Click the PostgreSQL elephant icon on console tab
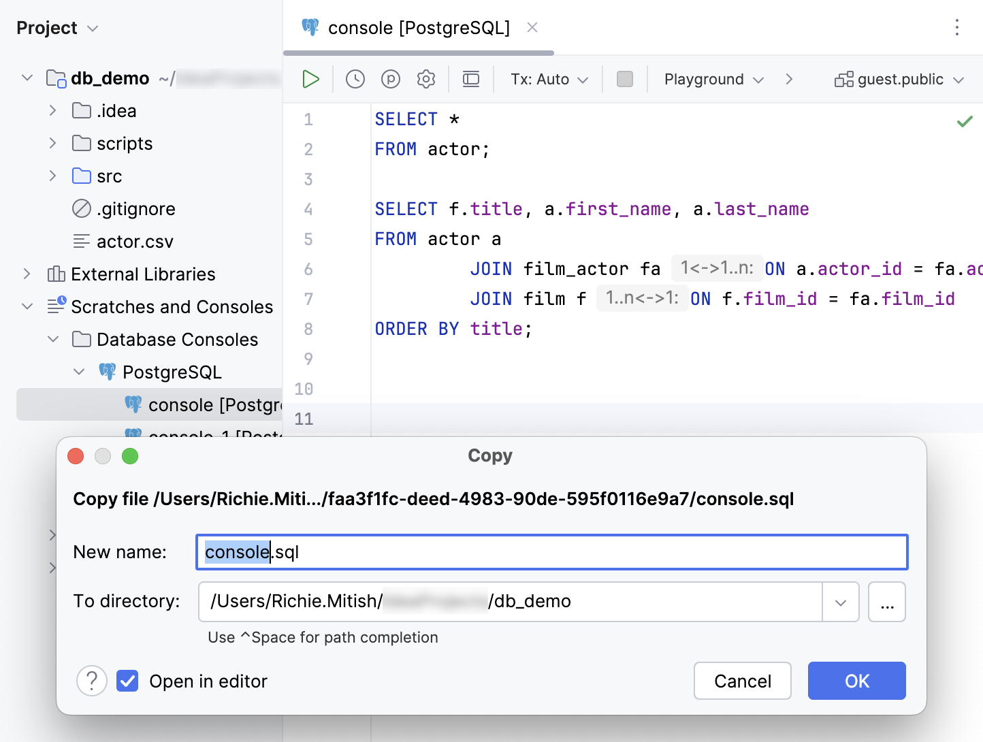983x742 pixels. 310,27
